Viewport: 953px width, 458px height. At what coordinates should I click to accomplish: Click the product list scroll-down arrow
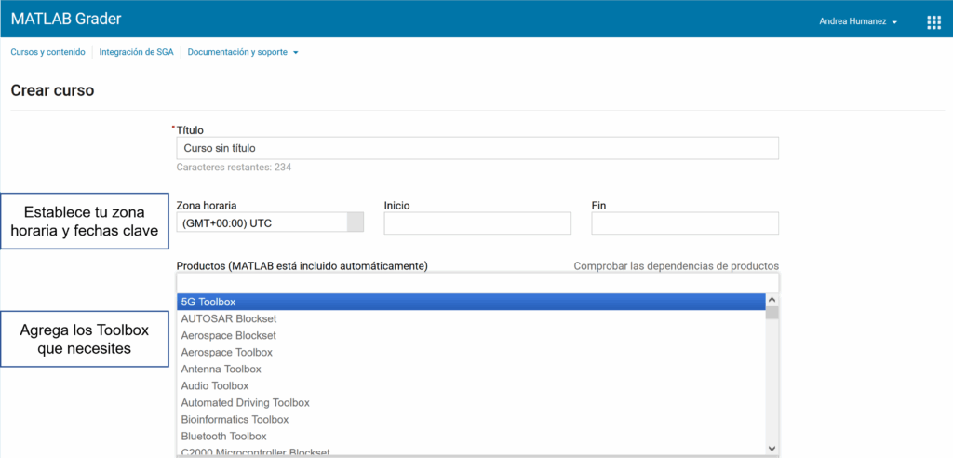tap(772, 449)
